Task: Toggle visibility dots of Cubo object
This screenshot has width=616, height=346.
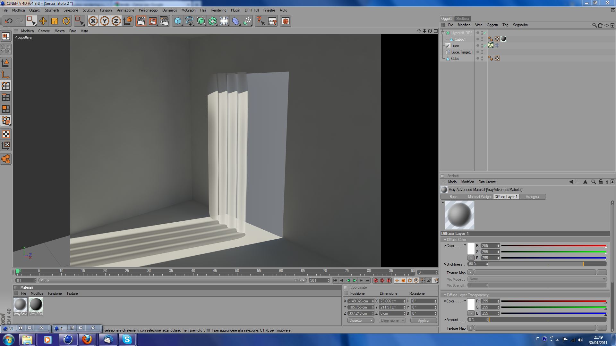Action: pos(482,59)
